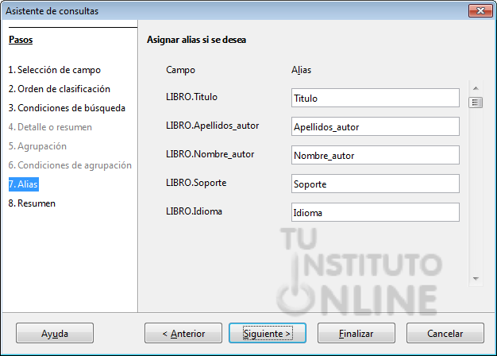The image size is (497, 356).
Task: Click the Apellidos_autor alias field
Action: (x=376, y=126)
